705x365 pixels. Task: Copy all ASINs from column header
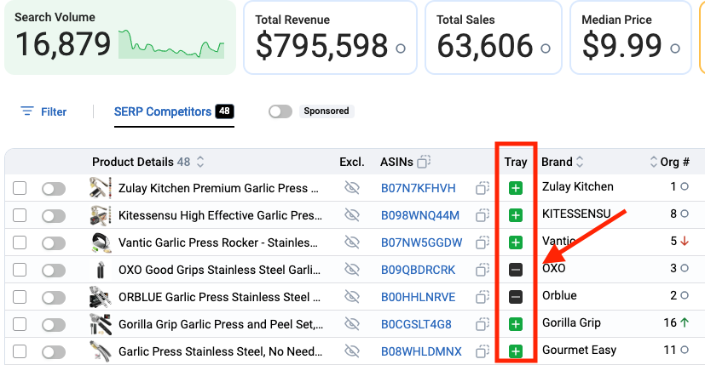click(424, 161)
